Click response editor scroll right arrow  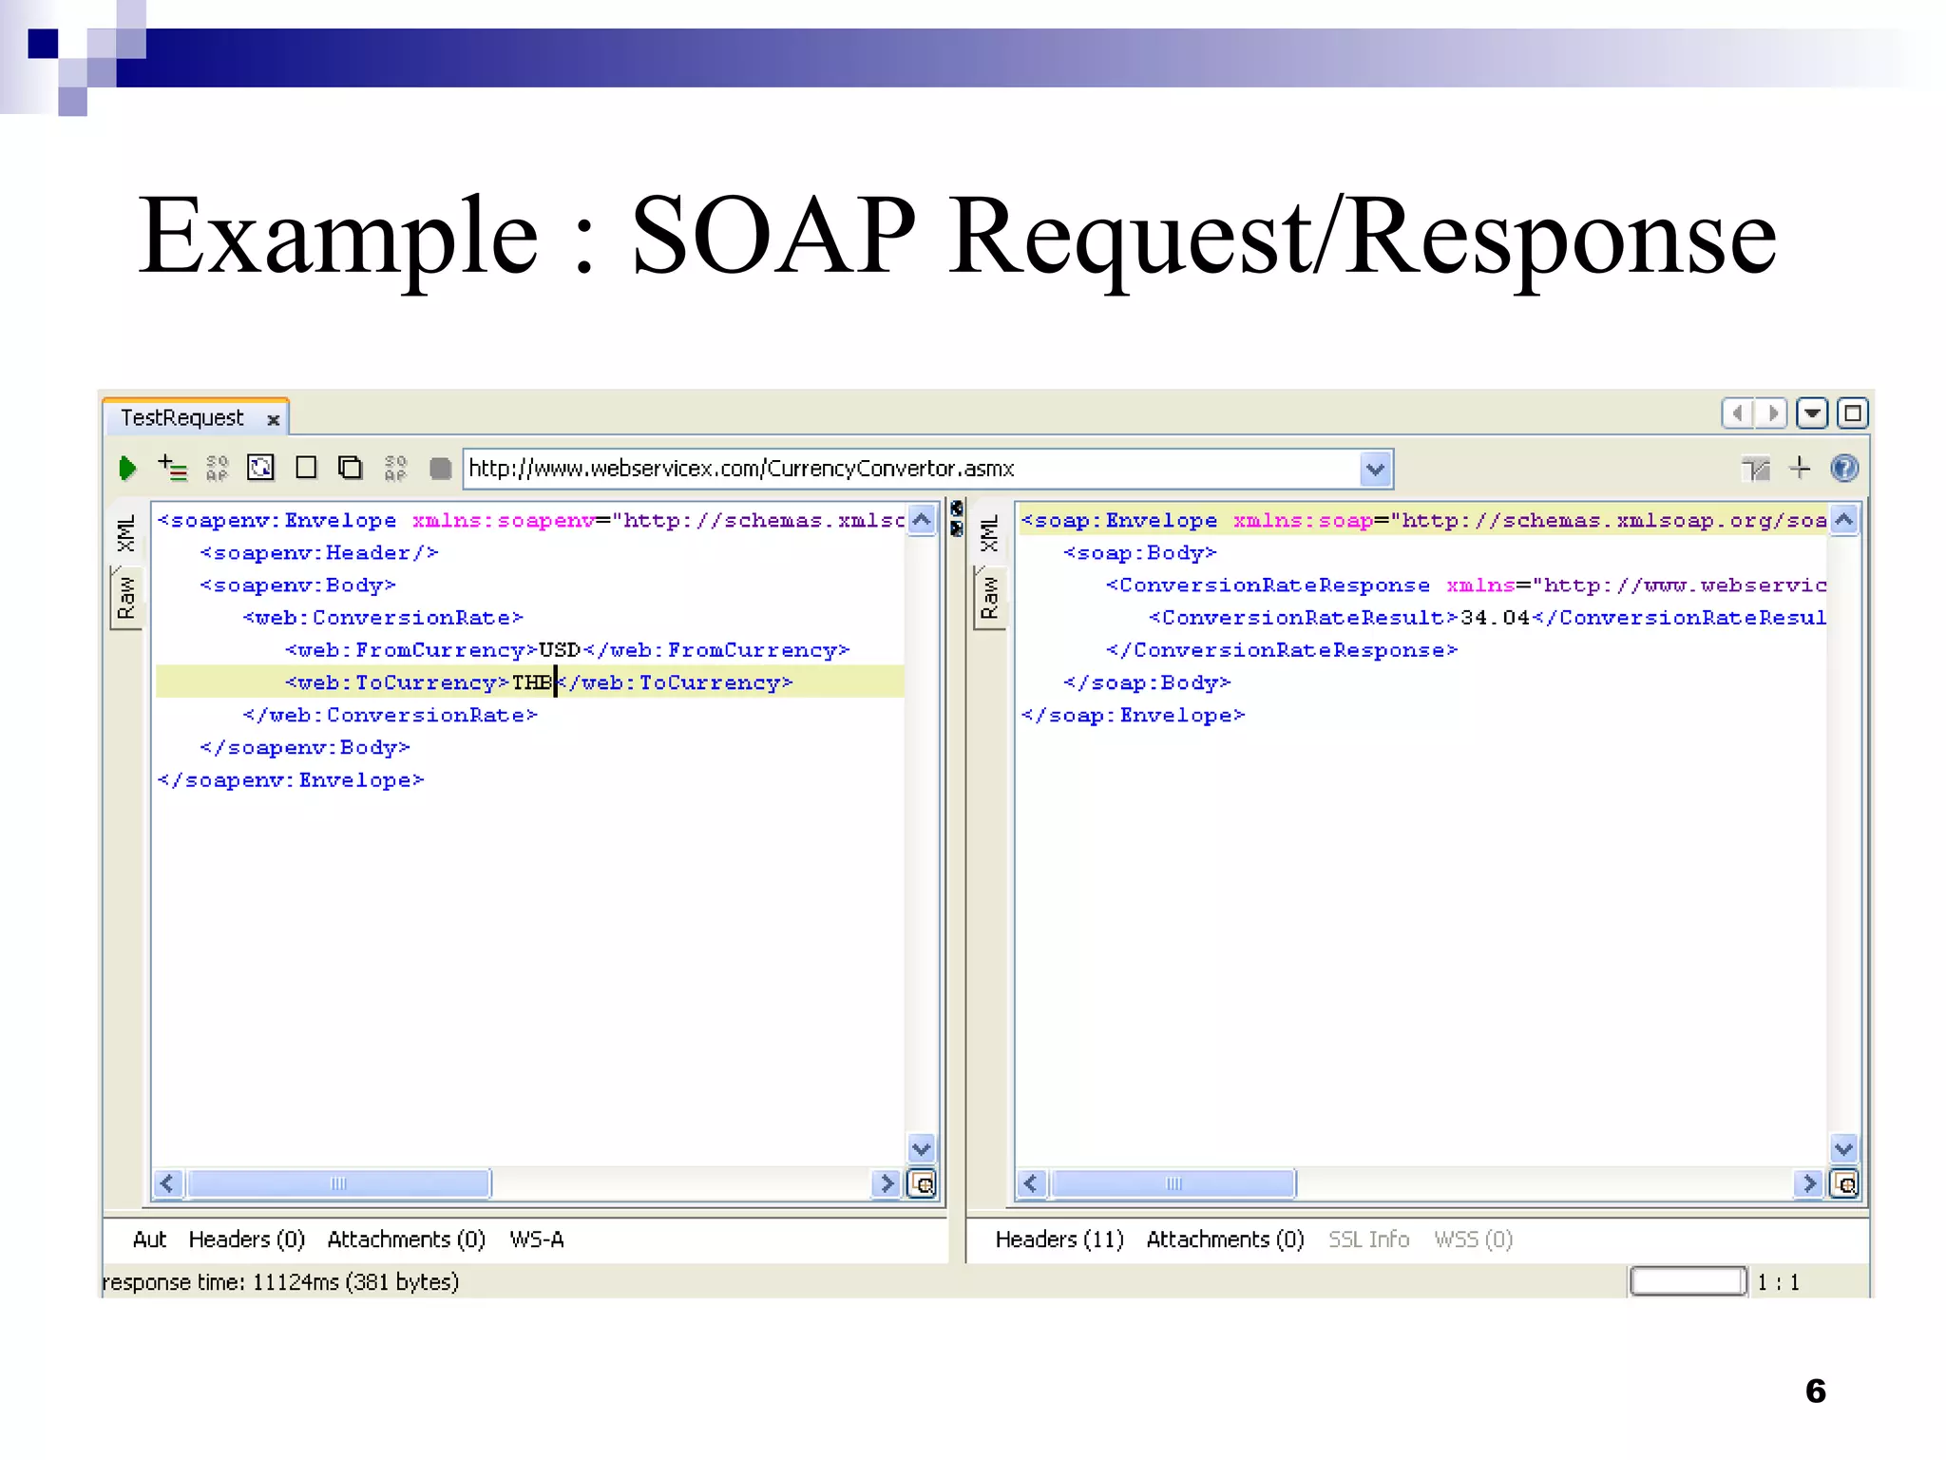[x=1808, y=1183]
